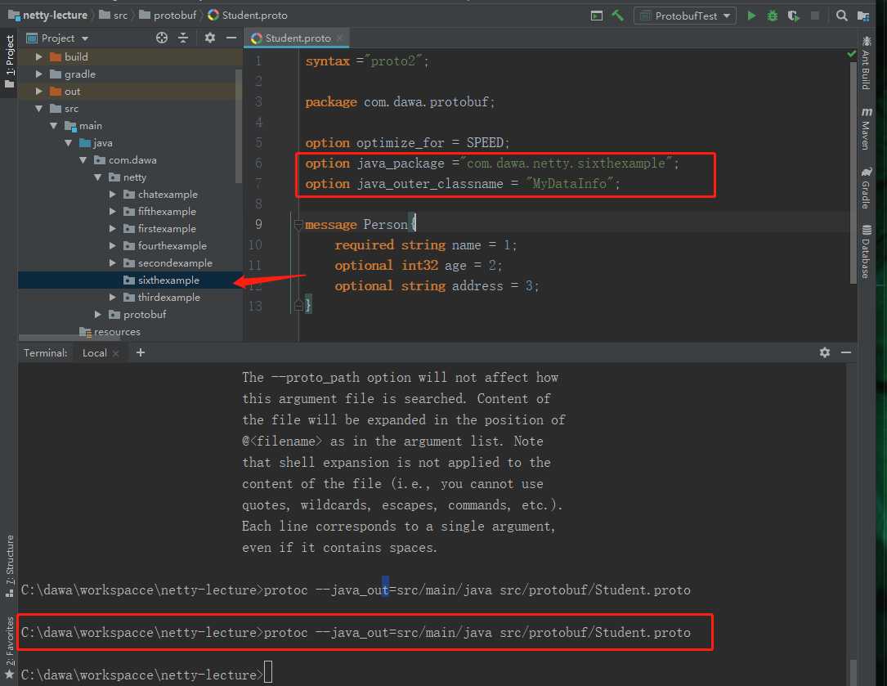Collapse the netty package

click(97, 177)
